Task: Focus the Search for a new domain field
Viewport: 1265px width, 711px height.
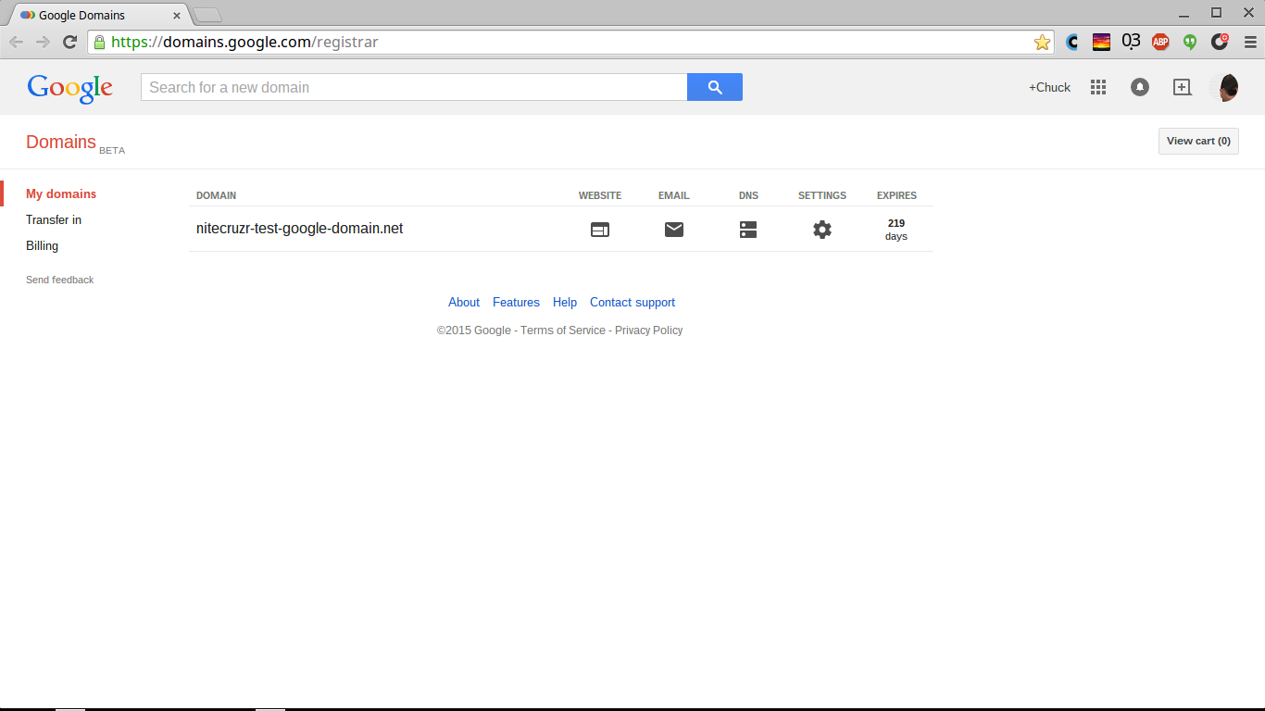Action: click(414, 87)
